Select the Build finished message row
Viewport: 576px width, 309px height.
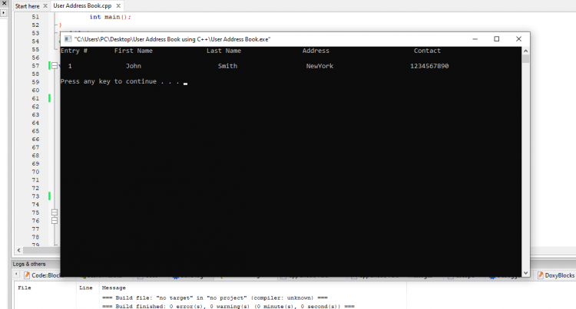click(x=228, y=306)
